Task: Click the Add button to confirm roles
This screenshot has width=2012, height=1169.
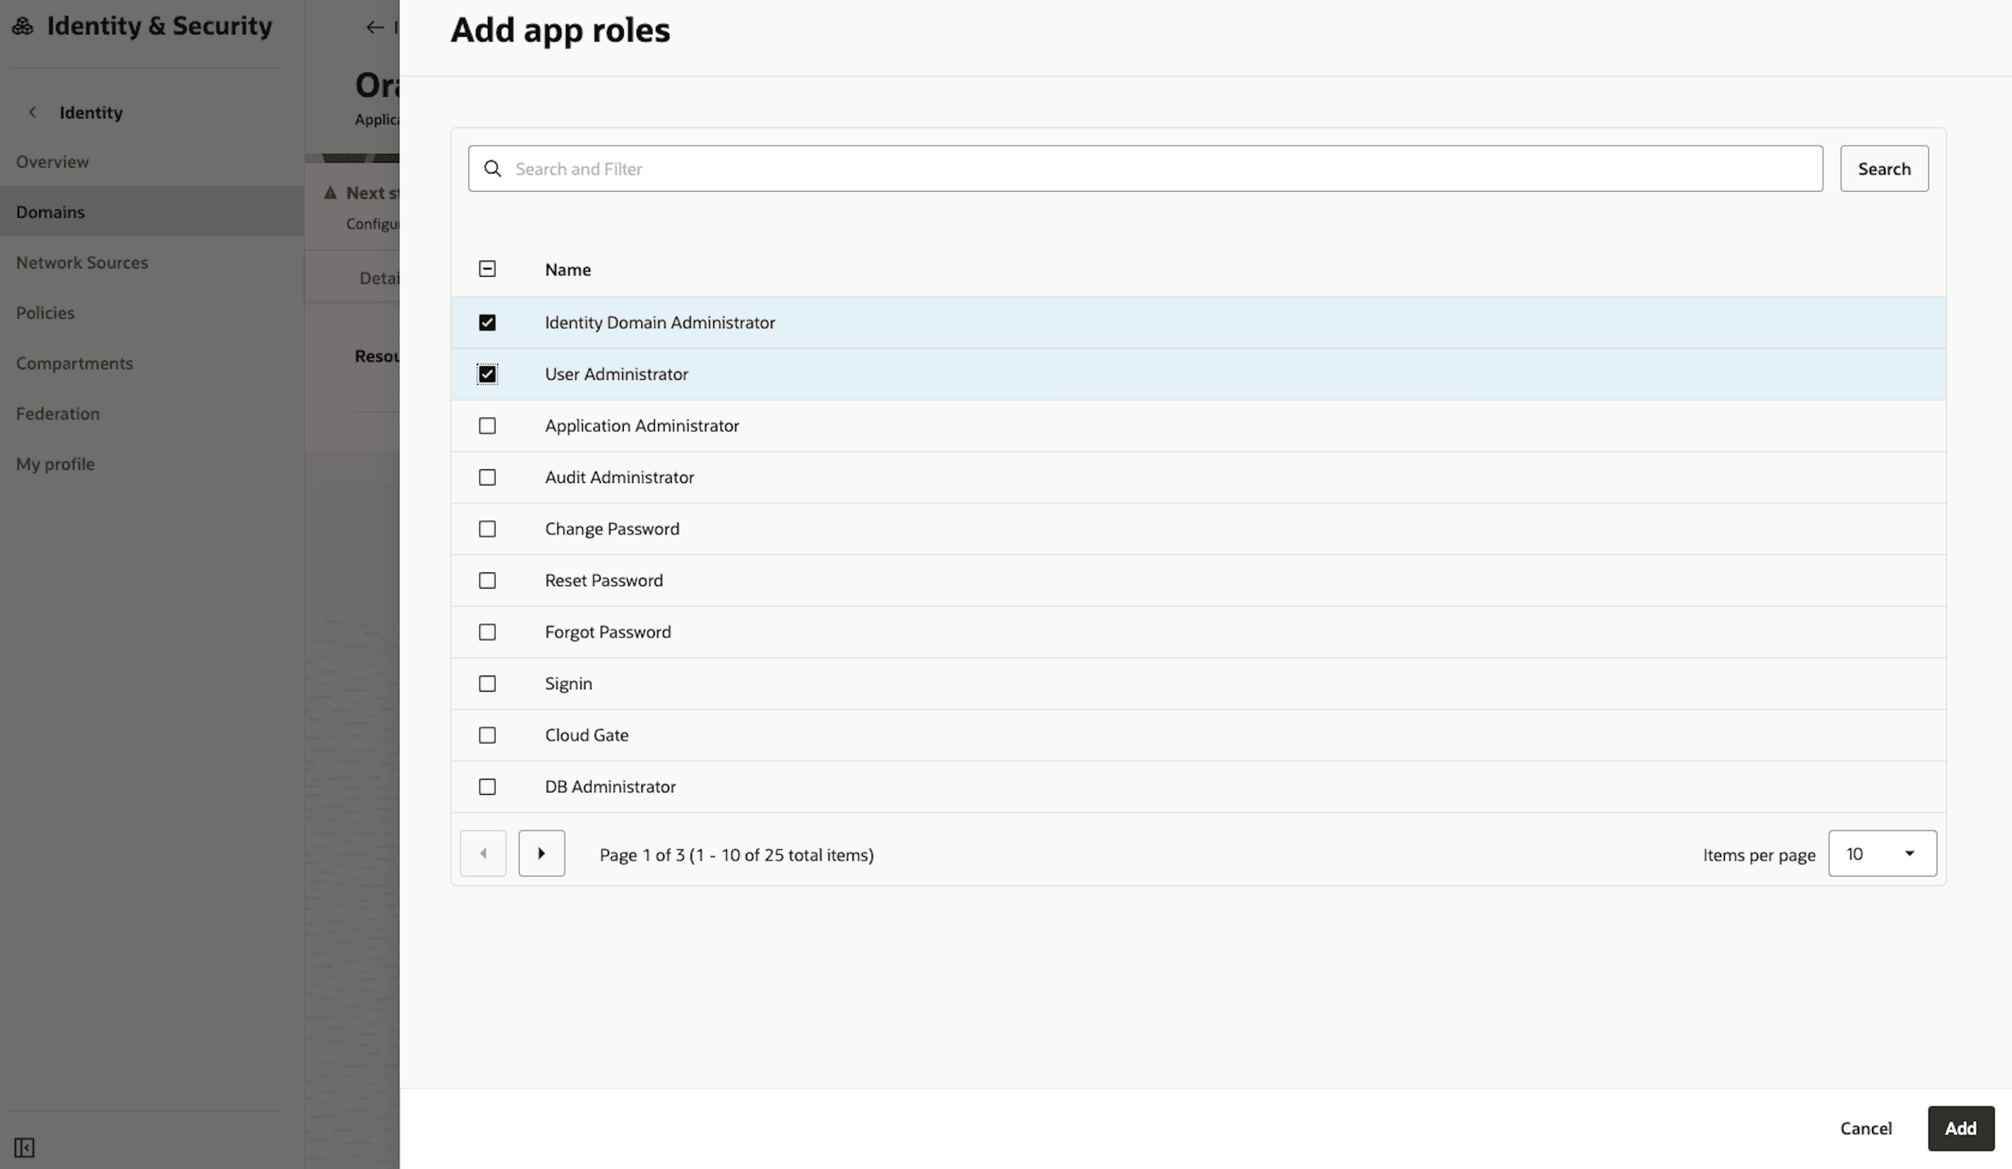Action: [1961, 1127]
